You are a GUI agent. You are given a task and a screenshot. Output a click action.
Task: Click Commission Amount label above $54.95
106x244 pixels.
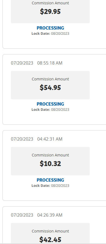50,79
